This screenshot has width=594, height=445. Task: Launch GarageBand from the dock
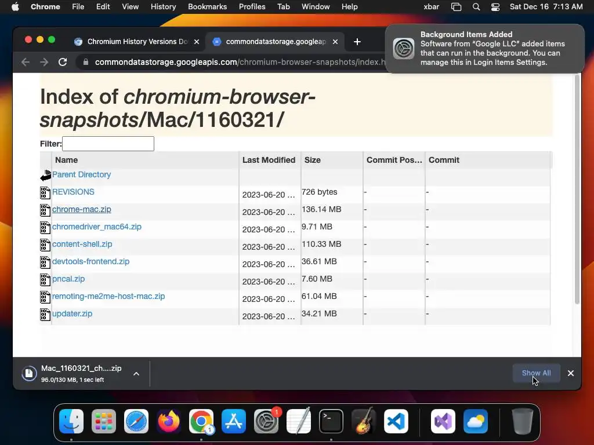click(364, 421)
